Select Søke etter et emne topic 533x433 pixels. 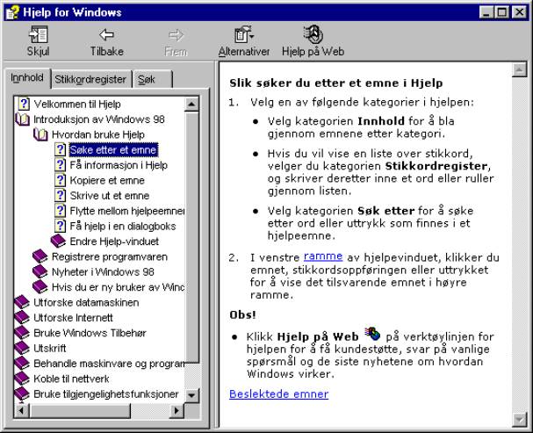(113, 150)
